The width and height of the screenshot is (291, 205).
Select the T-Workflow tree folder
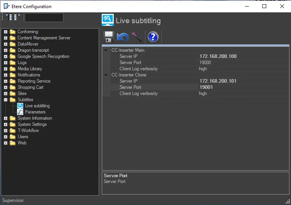click(28, 130)
